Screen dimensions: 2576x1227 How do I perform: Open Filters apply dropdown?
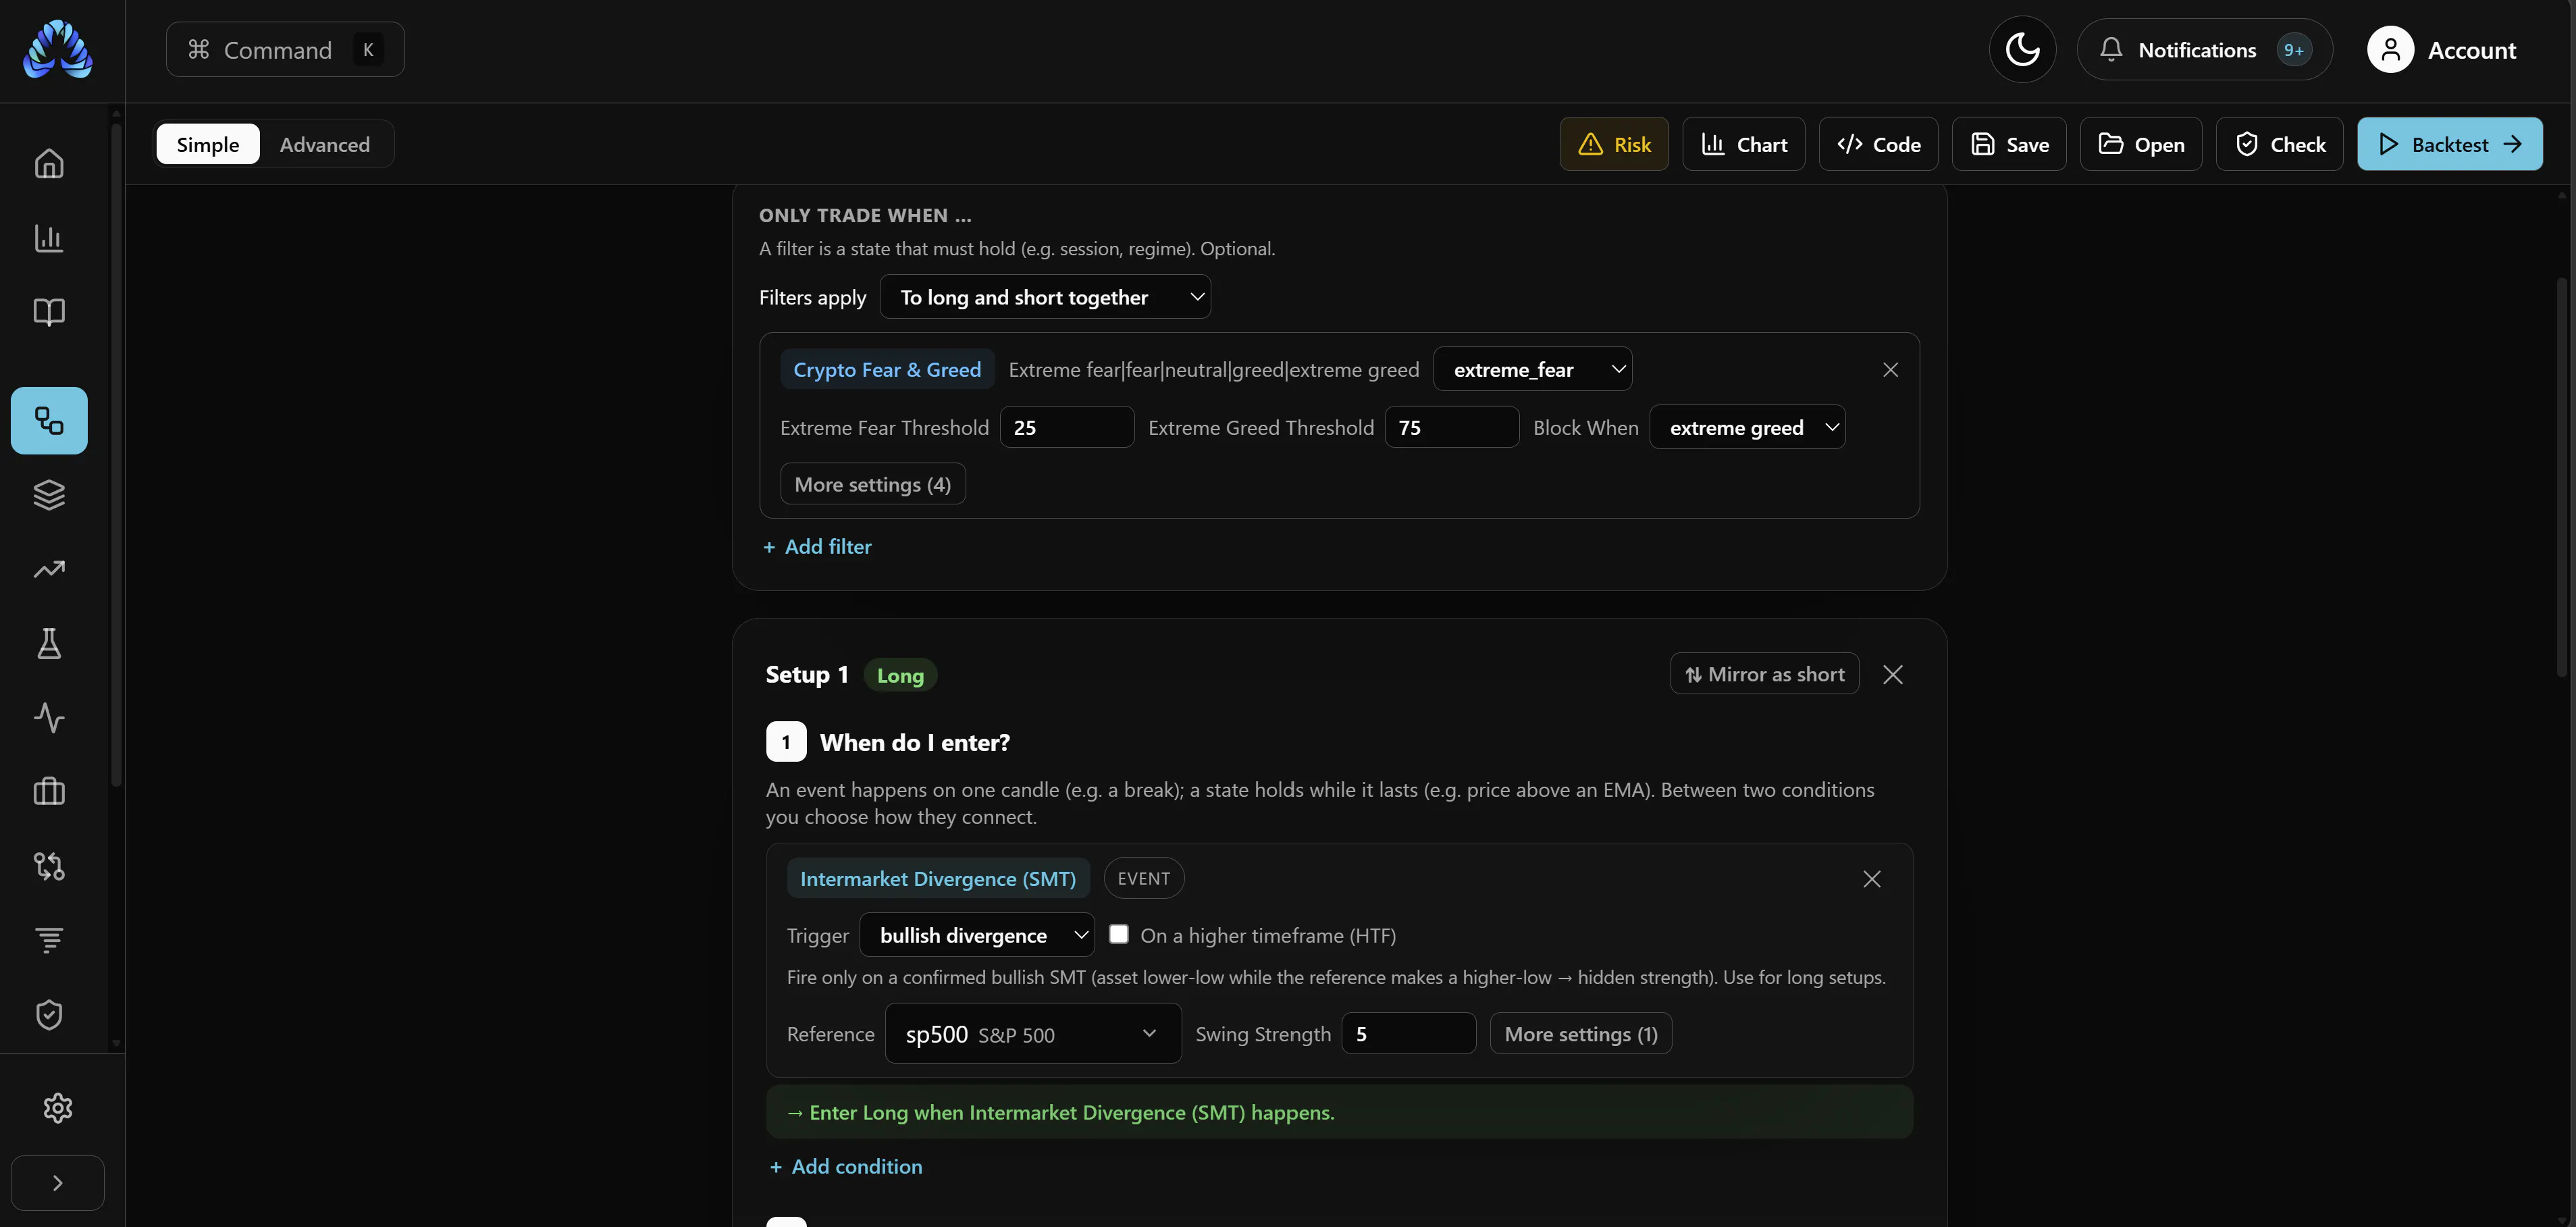click(1045, 297)
